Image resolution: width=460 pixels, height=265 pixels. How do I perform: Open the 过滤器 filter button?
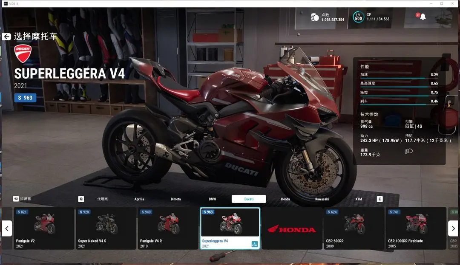pyautogui.click(x=22, y=199)
